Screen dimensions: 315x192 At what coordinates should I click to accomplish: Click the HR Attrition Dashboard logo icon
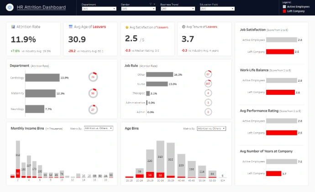[x=9, y=8]
